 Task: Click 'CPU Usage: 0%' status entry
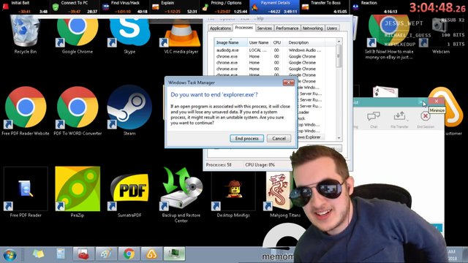click(x=260, y=164)
